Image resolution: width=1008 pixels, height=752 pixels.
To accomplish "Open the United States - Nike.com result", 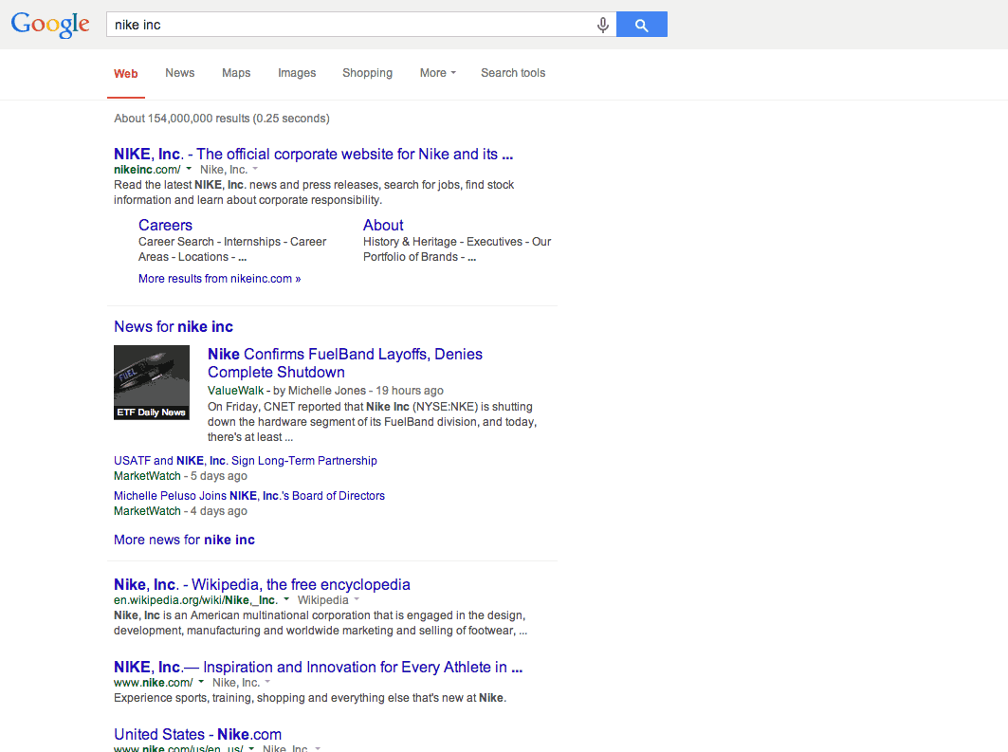I will 197,734.
